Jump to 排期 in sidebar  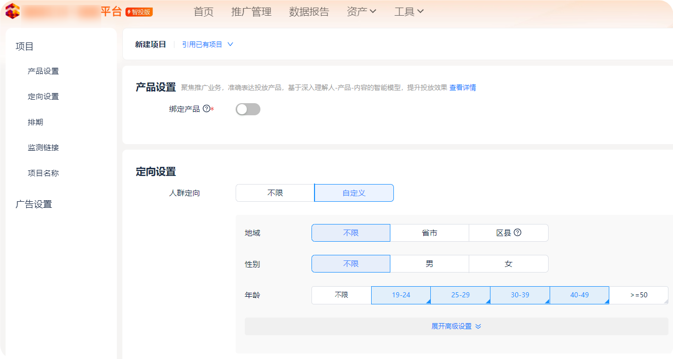pyautogui.click(x=35, y=122)
